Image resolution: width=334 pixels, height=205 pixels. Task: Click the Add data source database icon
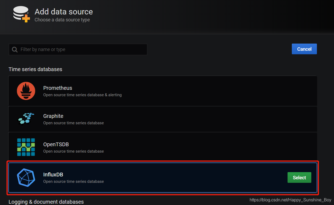coord(22,14)
